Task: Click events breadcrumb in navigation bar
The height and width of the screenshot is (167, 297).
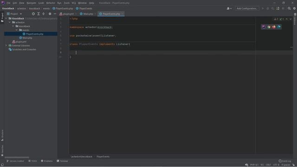Action: (46, 8)
